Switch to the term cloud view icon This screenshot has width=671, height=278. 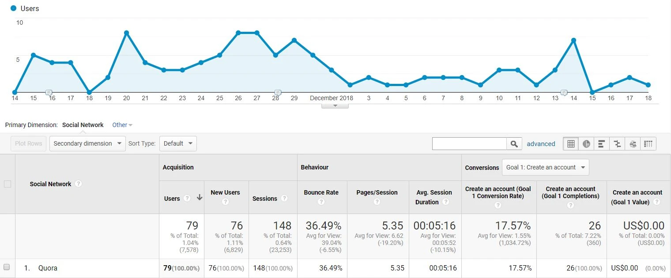coord(633,144)
